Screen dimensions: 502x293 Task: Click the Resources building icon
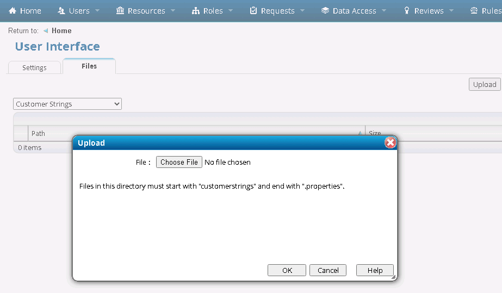click(x=120, y=11)
